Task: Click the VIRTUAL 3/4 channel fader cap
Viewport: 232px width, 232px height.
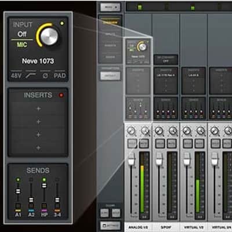Action: [215, 159]
